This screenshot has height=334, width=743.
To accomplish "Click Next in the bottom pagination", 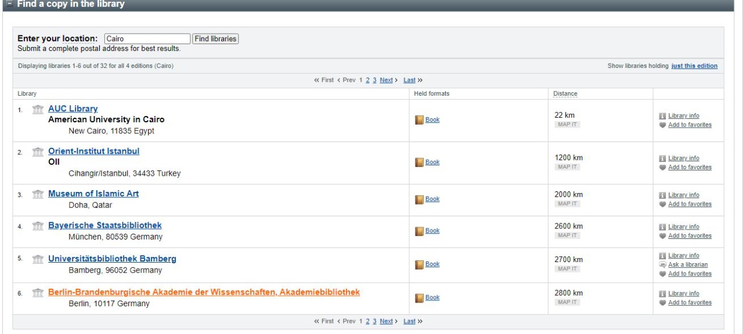I will pos(386,321).
